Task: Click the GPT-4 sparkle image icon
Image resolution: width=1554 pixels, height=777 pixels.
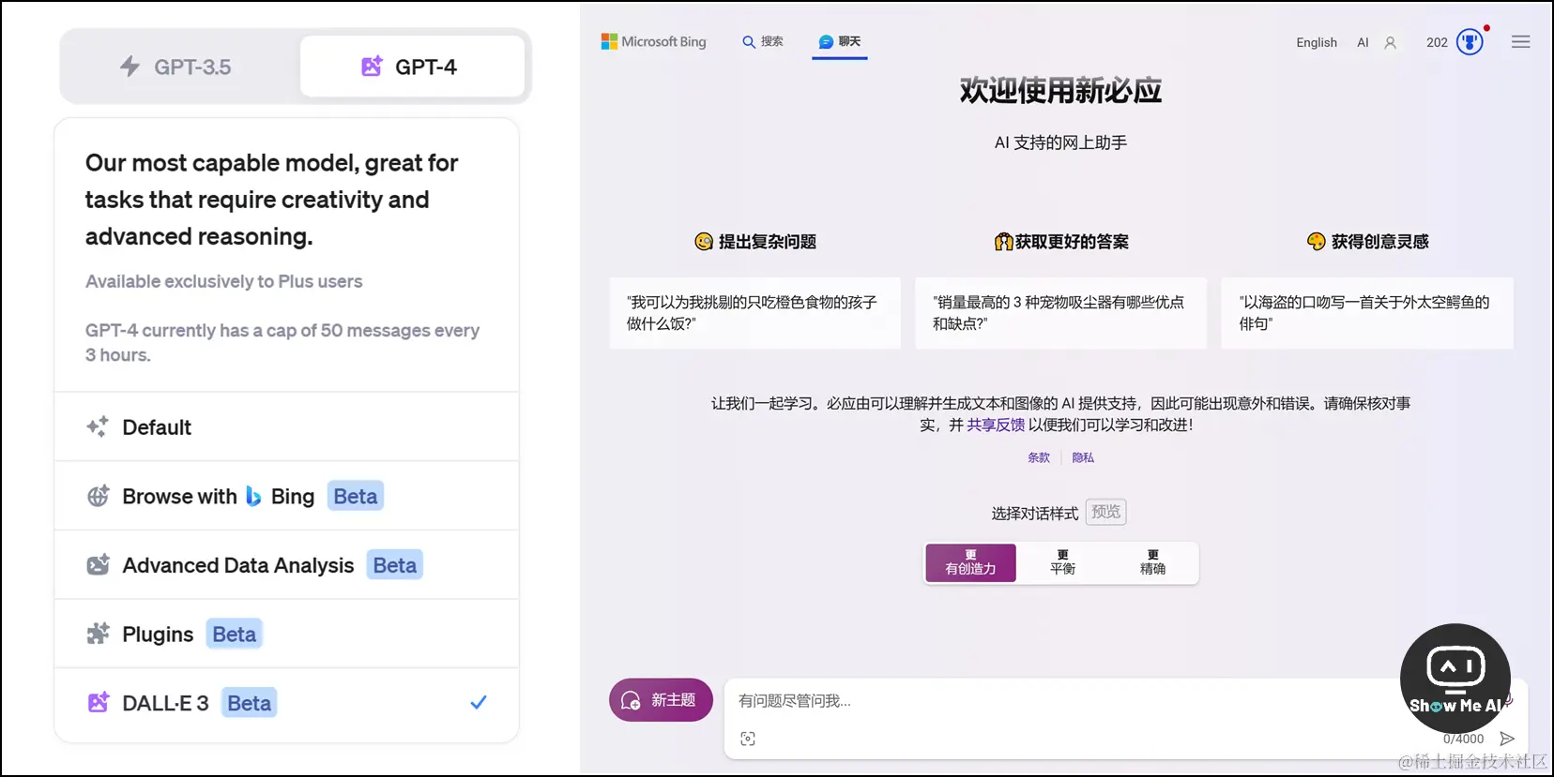Action: [372, 67]
